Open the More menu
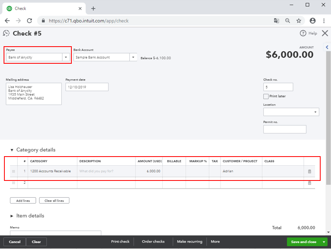331x249 pixels. click(215, 241)
